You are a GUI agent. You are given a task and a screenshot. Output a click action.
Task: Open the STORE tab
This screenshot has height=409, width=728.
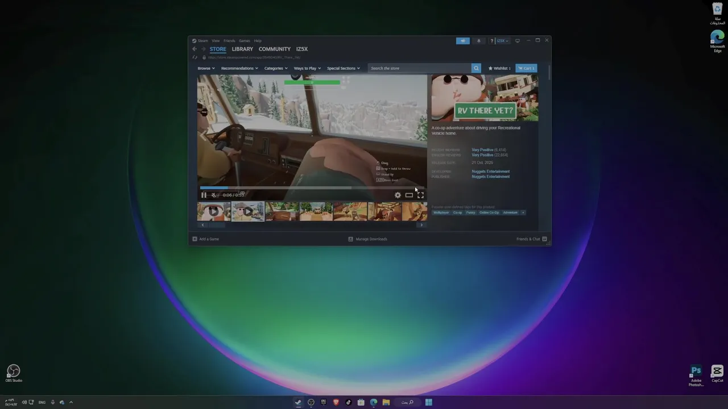[218, 49]
